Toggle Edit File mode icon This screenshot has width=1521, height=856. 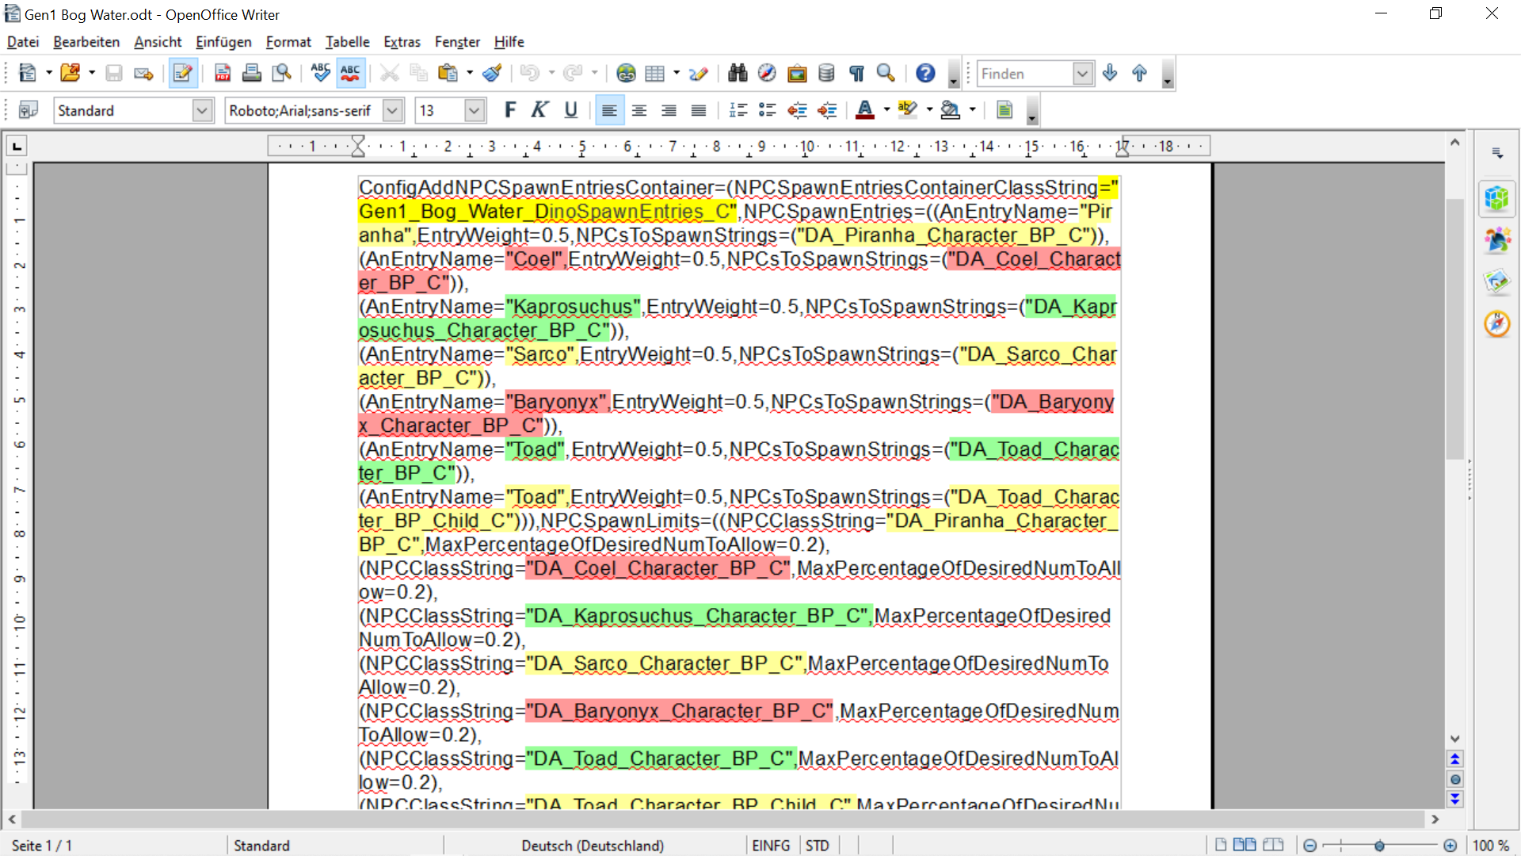click(183, 74)
